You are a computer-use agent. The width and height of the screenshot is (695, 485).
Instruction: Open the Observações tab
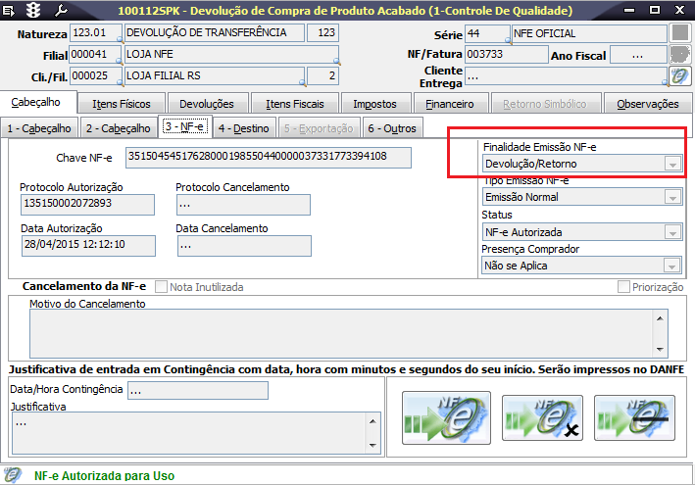648,104
